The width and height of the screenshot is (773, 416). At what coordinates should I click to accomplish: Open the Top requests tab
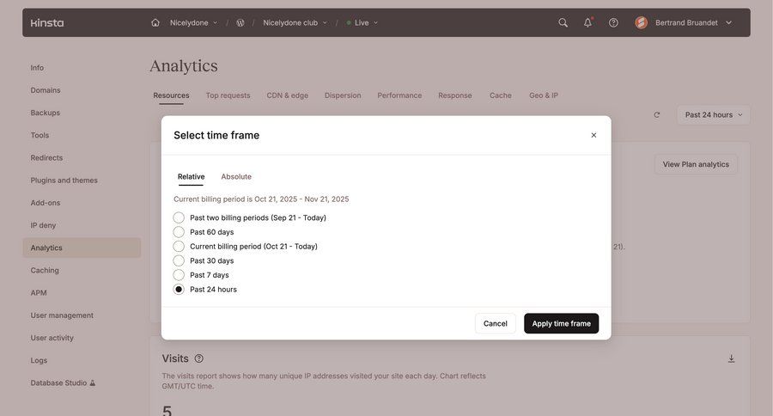[x=228, y=95]
